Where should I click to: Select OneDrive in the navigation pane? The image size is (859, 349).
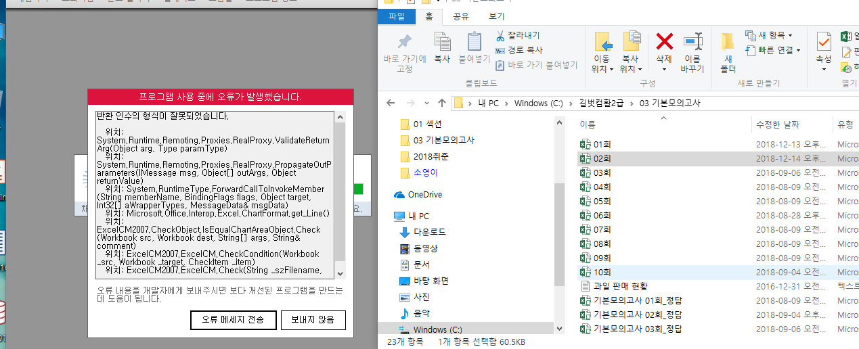(424, 195)
